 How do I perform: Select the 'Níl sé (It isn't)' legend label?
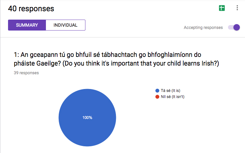(172, 97)
